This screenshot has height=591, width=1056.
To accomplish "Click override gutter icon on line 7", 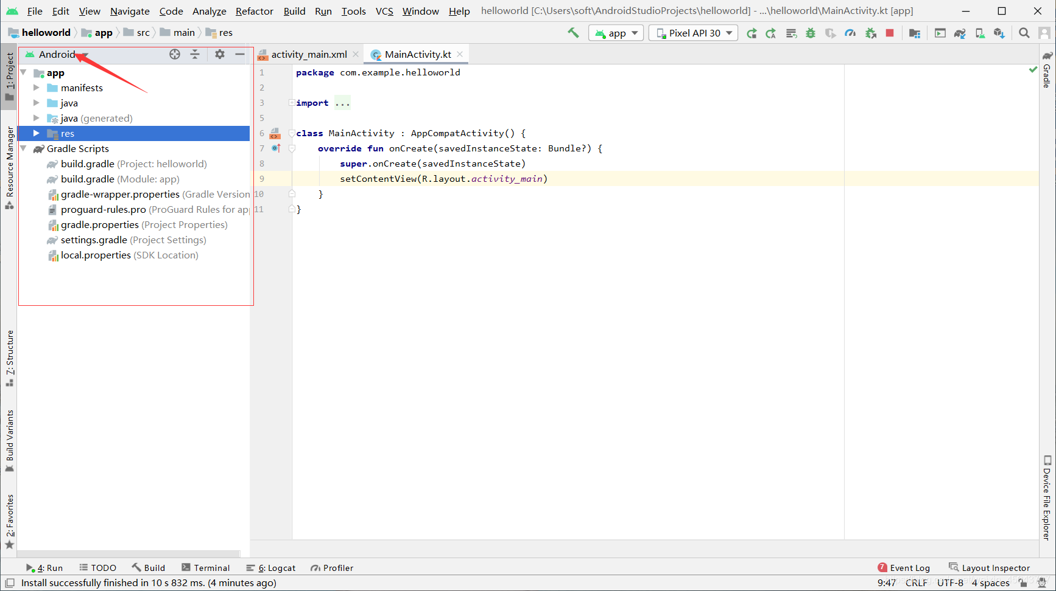I will coord(276,148).
